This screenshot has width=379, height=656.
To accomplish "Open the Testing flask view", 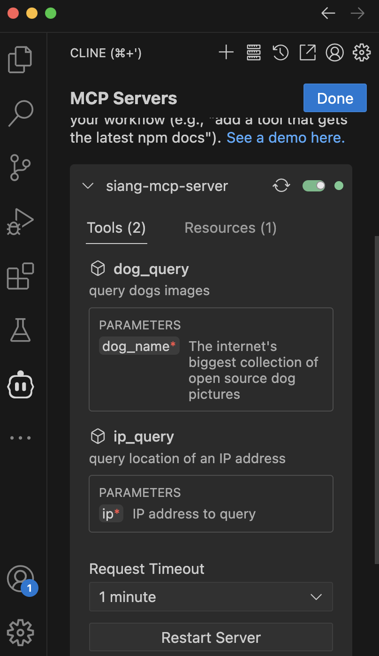I will [20, 330].
